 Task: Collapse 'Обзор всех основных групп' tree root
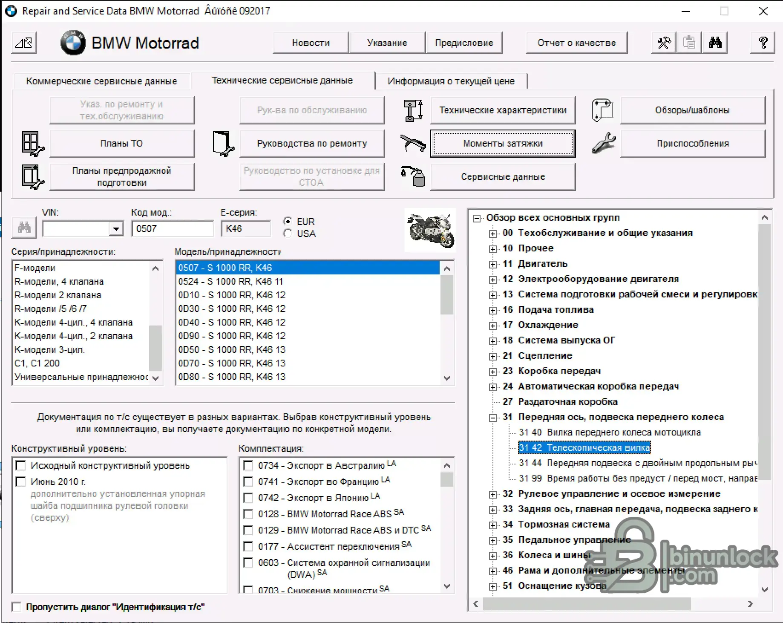pyautogui.click(x=477, y=218)
